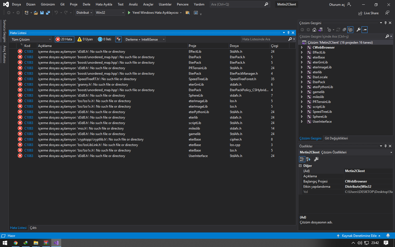Viewport: 395px width, 247px height.
Task: Click the search magnifier in Çözüm Gezgini
Action: (387, 36)
